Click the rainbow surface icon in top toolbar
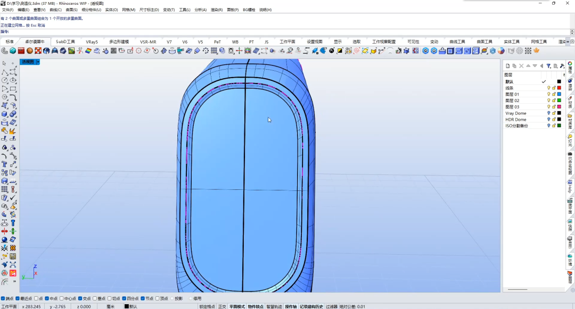575x309 pixels. (x=88, y=51)
